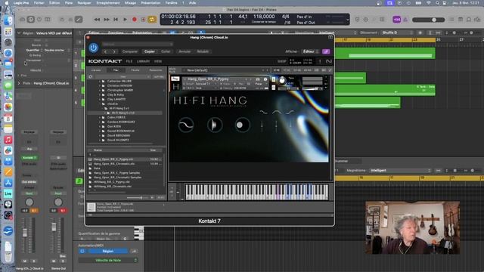Screen dimensions: 484x272
Task: Select Hang_Open_RR_Chromatic.nki file
Action: coord(114,164)
